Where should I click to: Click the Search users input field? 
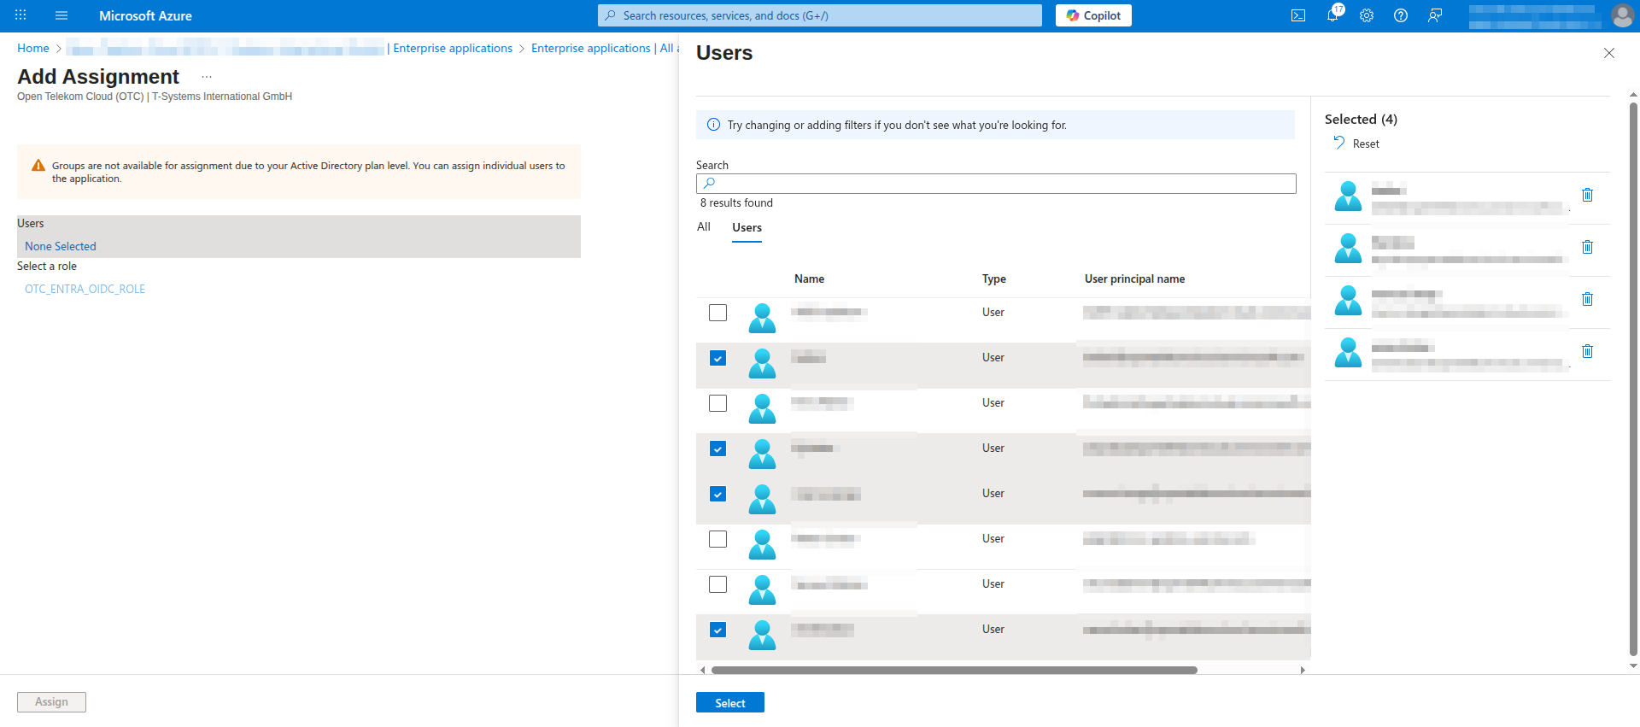pyautogui.click(x=996, y=184)
